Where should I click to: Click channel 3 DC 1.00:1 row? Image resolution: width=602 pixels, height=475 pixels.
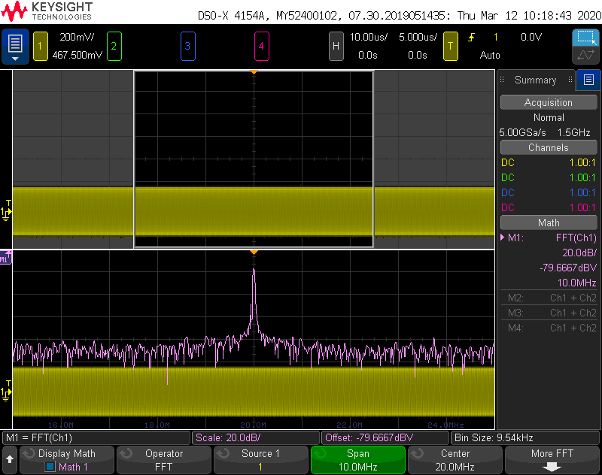[549, 192]
